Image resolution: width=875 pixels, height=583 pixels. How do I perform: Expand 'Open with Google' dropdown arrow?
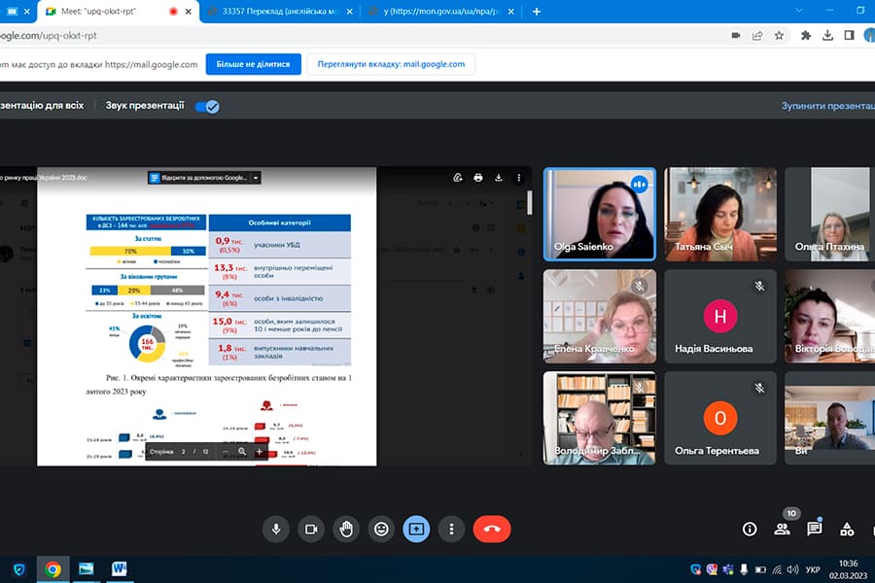coord(256,178)
